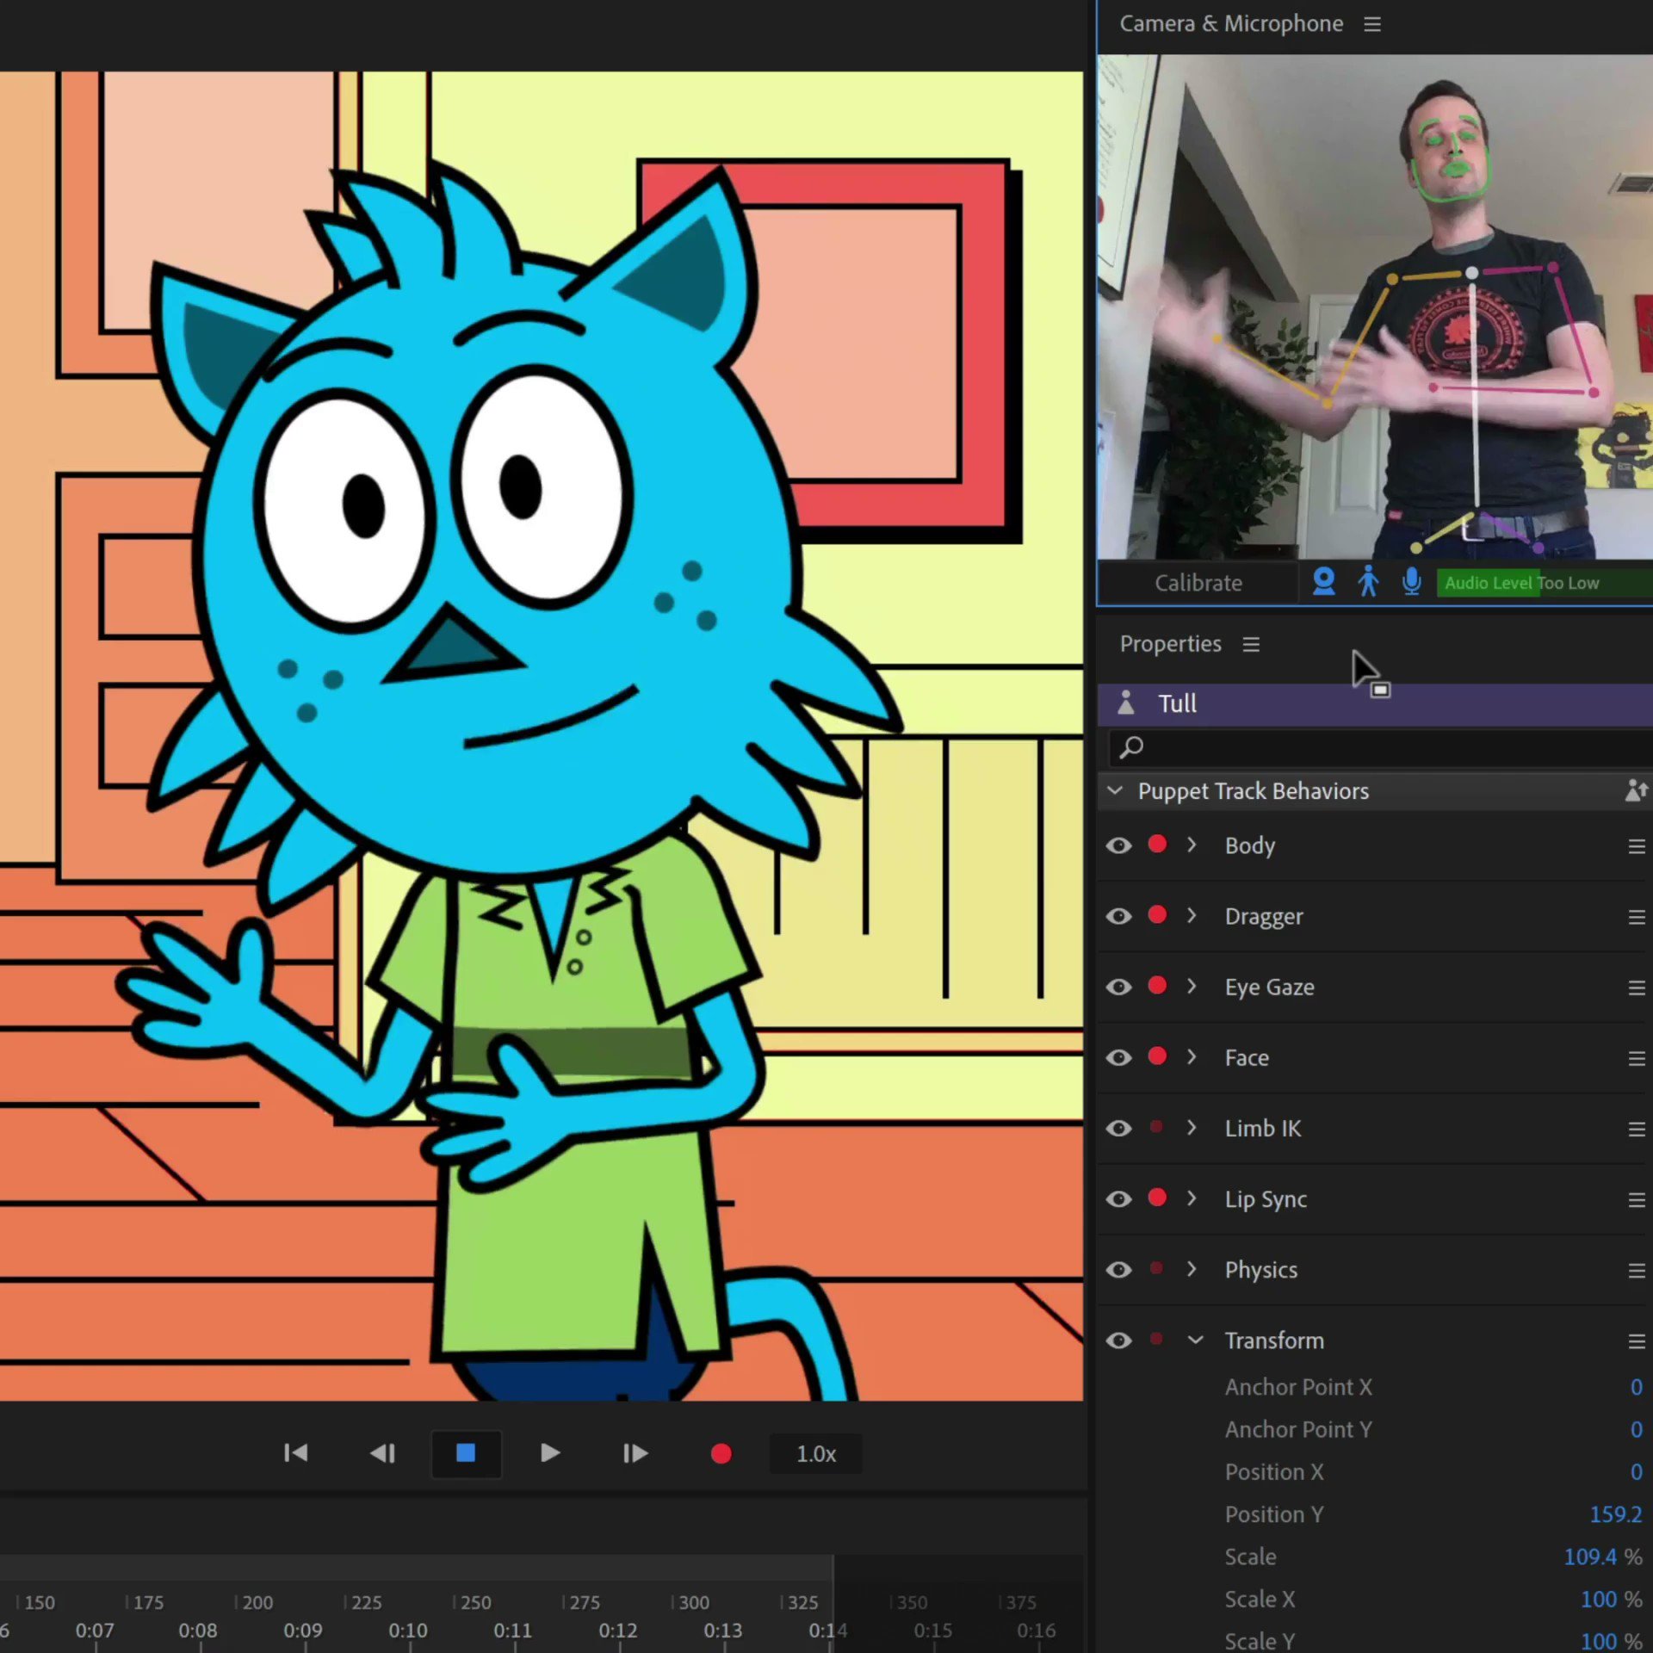Open the 1.0x playback speed dropdown
Viewport: 1653px width, 1653px height.
click(815, 1453)
